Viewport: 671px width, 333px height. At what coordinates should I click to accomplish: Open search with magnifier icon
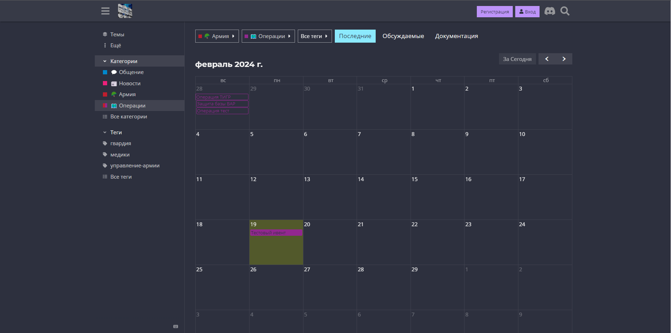[565, 11]
